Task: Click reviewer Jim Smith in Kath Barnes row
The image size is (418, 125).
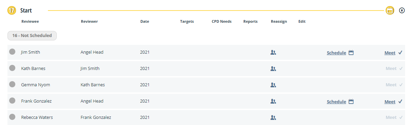Action: tap(90, 69)
